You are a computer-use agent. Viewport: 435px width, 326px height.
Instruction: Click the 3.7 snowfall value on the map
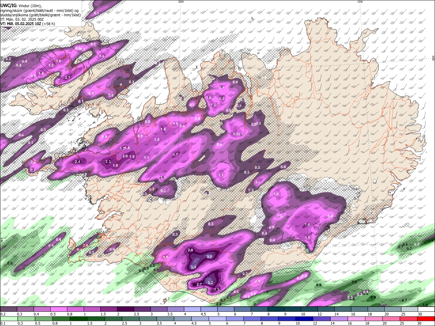tap(209, 257)
